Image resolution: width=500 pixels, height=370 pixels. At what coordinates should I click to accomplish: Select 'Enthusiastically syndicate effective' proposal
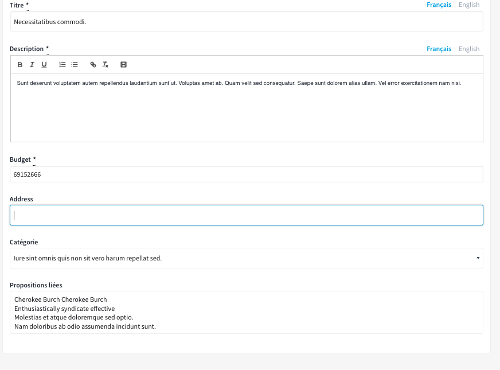coord(64,309)
